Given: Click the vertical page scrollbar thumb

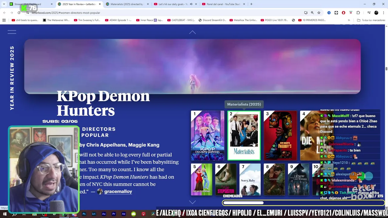Looking at the screenshot, I should 386,69.
